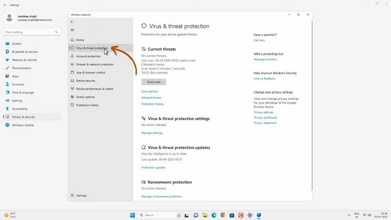The image size is (391, 220).
Task: Launch Microsoft Edge from taskbar
Action: pyautogui.click(x=214, y=215)
